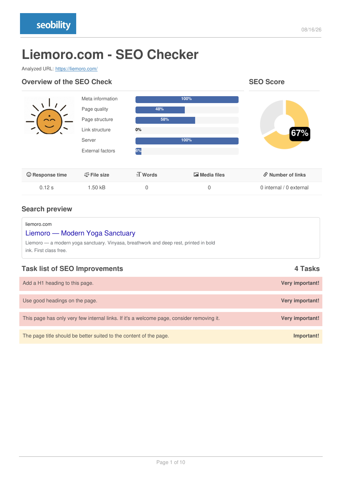
Task: Click the liemoro.com preview domain
Action: [x=39, y=224]
